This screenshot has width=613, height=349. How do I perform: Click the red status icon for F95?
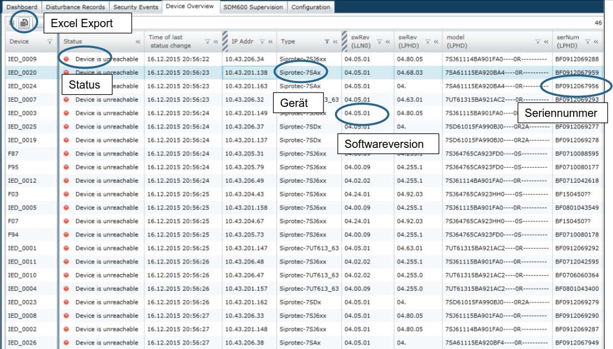pos(66,167)
